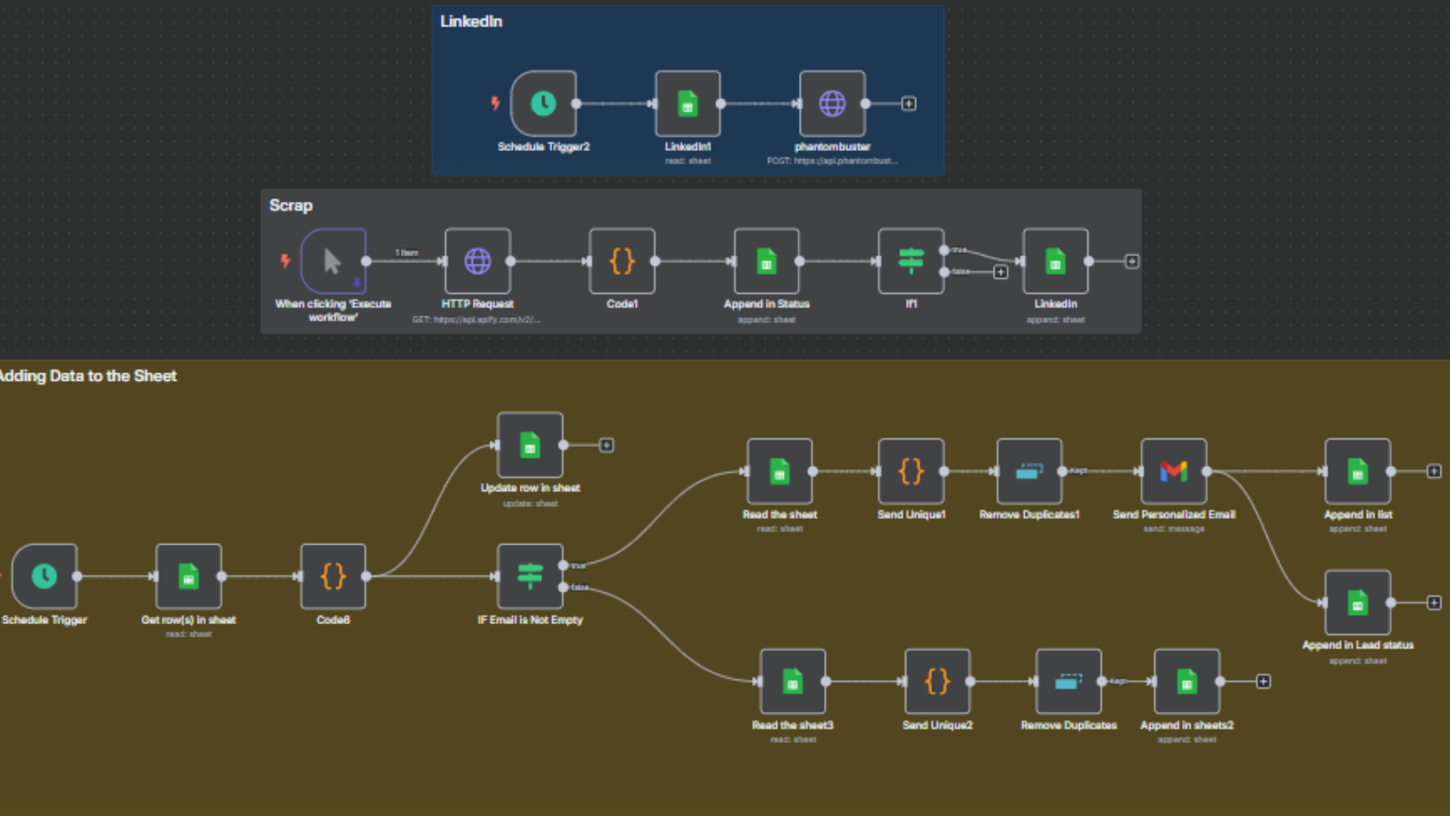Click plus after Update row in sheet

click(x=606, y=445)
